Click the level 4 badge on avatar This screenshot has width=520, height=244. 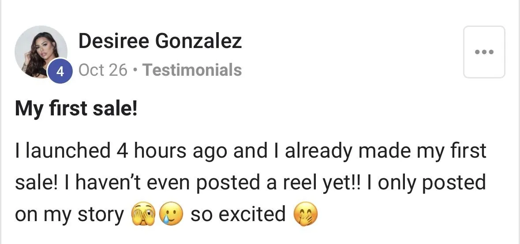point(60,71)
